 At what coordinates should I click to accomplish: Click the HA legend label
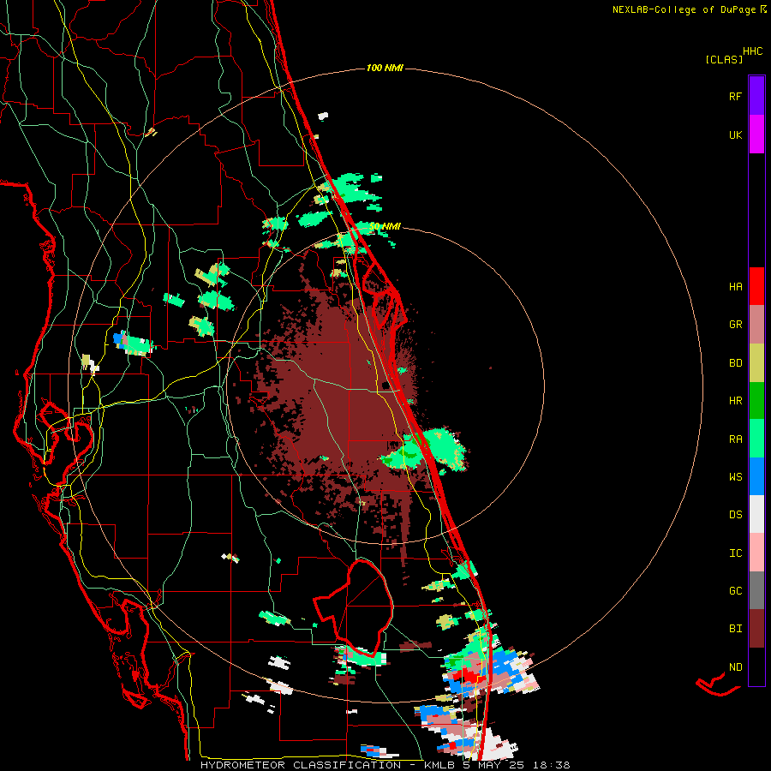pyautogui.click(x=735, y=286)
